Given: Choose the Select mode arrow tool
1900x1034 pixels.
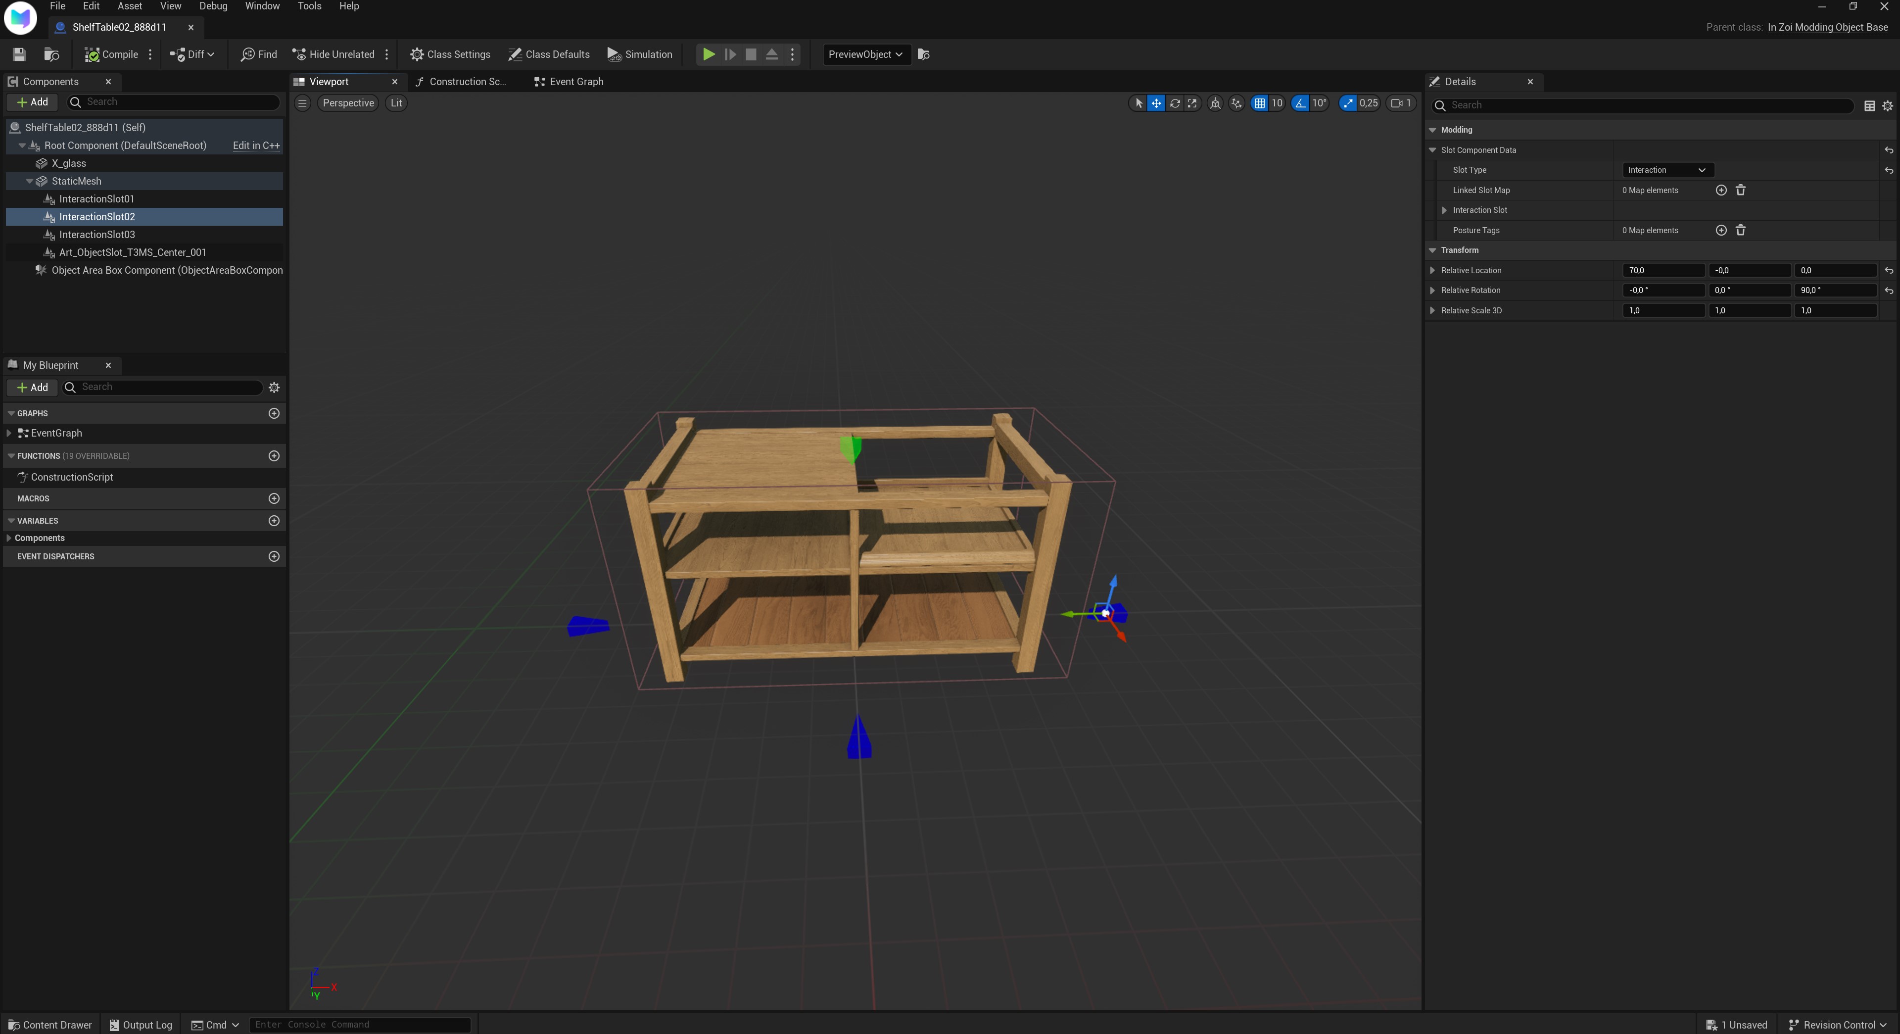Looking at the screenshot, I should pyautogui.click(x=1138, y=102).
